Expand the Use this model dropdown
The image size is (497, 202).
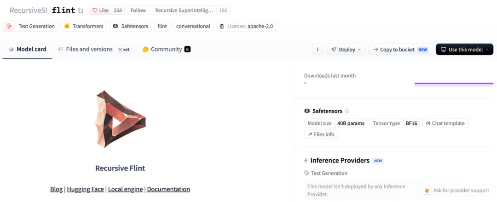[464, 49]
